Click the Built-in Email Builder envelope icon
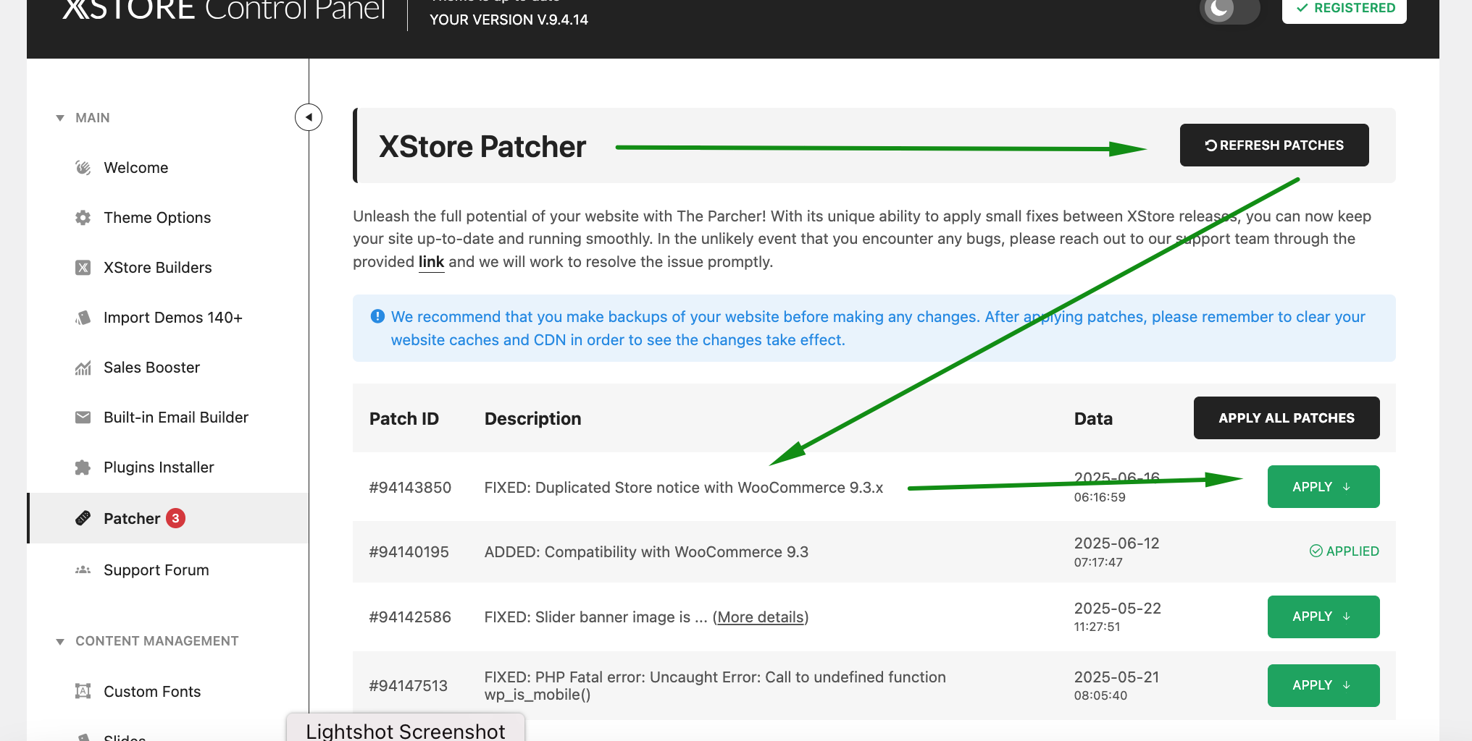This screenshot has width=1472, height=741. [x=83, y=418]
